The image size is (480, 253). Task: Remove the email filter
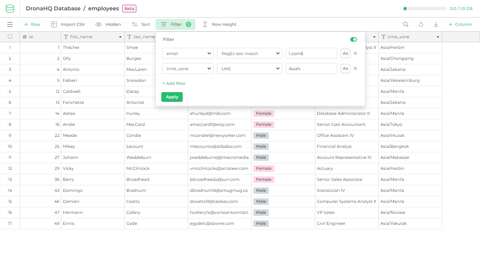355,53
